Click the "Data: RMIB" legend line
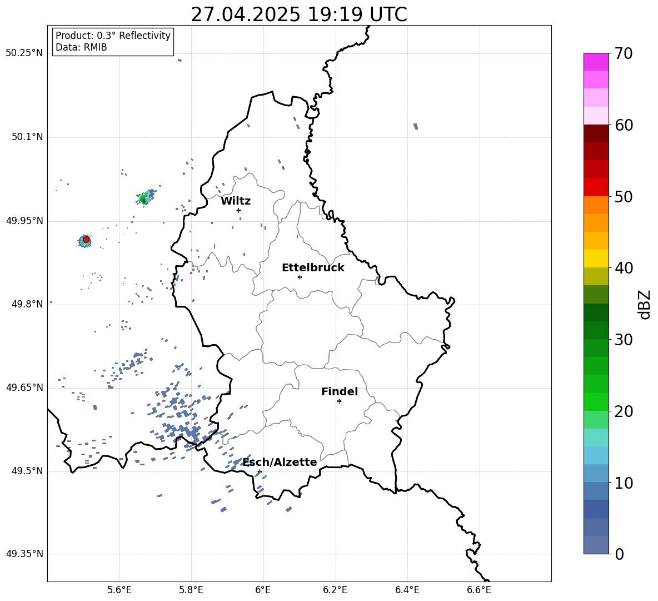The height and width of the screenshot is (601, 658). click(x=81, y=47)
